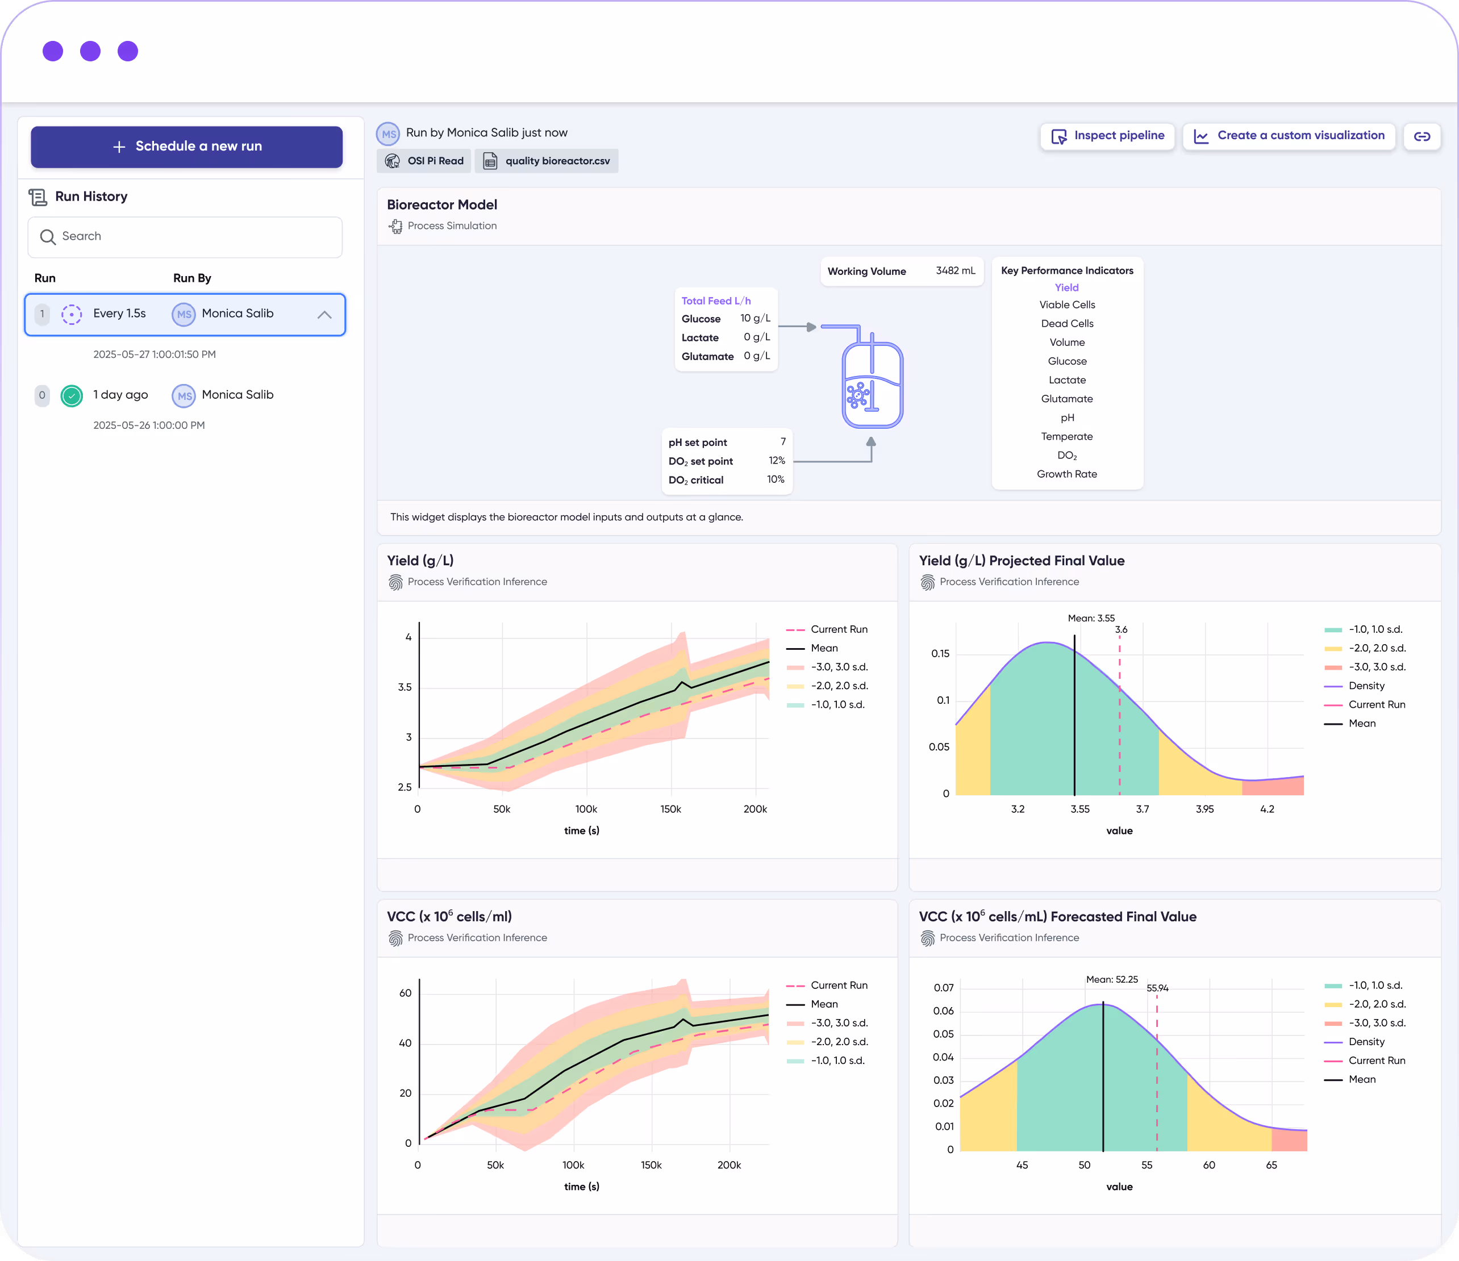Click the OSI Pi Read source icon
This screenshot has width=1459, height=1261.
[x=393, y=161]
